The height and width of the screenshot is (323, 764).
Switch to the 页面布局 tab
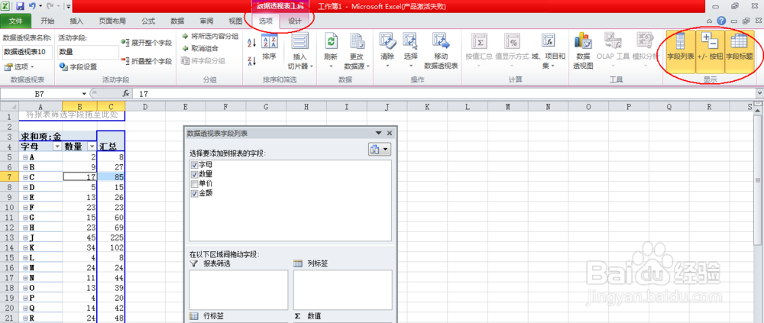112,21
